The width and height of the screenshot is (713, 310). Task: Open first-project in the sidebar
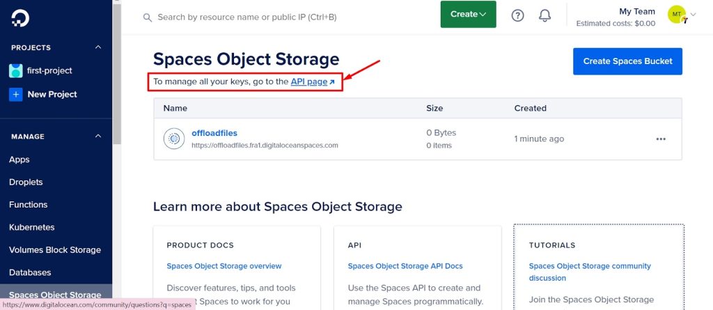pyautogui.click(x=49, y=70)
